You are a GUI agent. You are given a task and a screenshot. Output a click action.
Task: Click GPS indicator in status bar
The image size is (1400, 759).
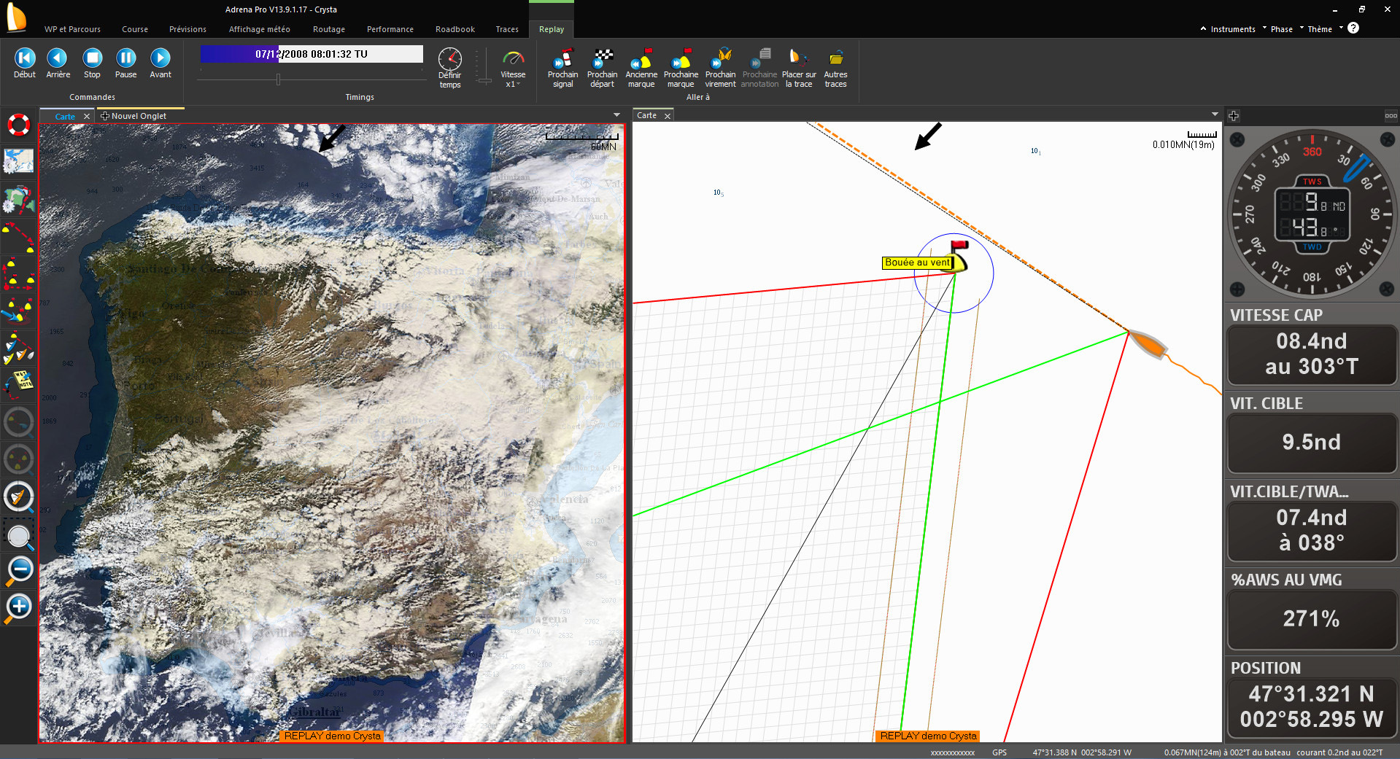[x=999, y=752]
